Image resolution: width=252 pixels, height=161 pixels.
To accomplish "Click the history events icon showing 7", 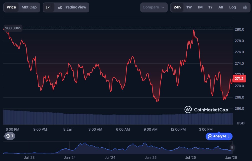I will point(10,136).
